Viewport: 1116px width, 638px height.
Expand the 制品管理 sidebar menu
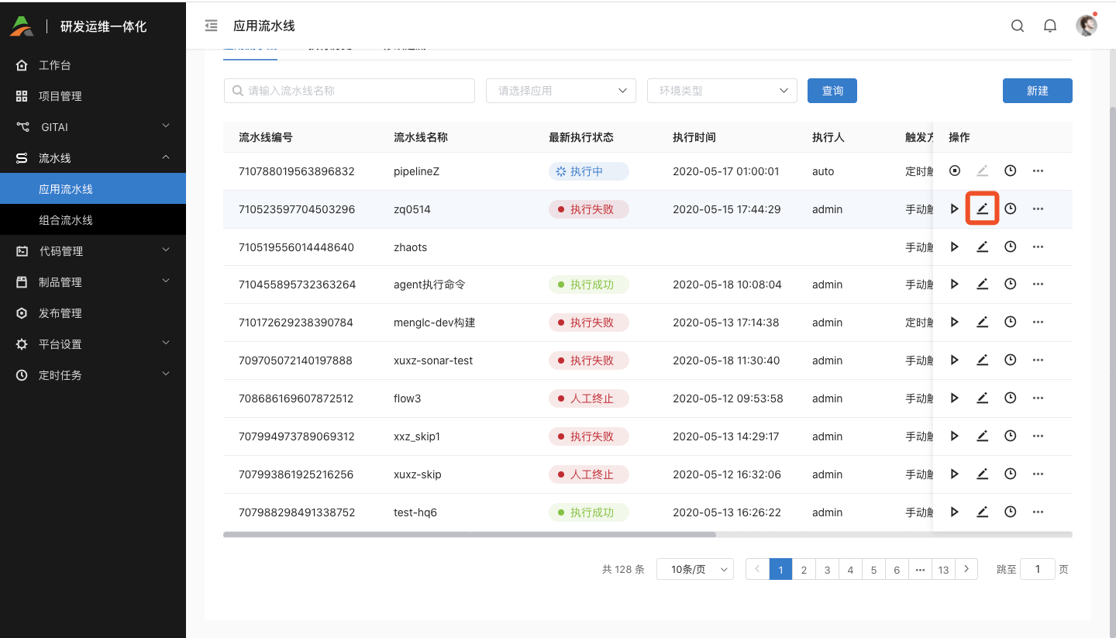[93, 281]
